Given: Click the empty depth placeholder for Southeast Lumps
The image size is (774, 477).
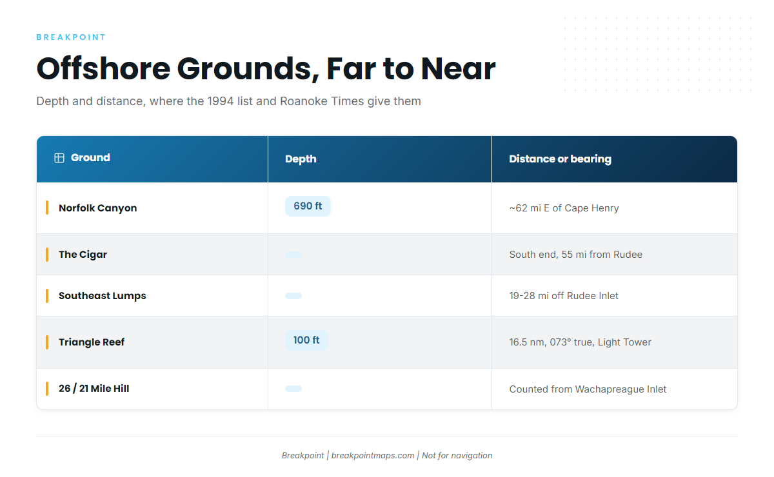Looking at the screenshot, I should (293, 296).
